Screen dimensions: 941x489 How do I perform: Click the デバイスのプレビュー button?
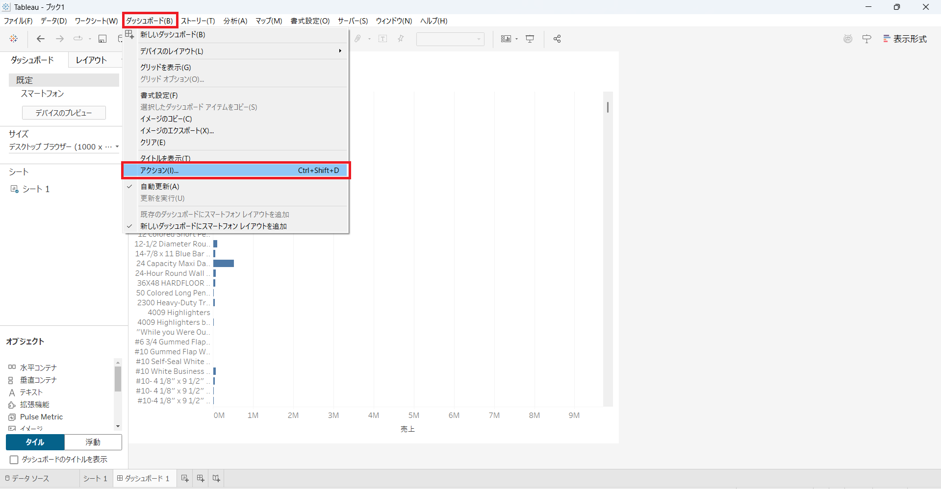64,113
